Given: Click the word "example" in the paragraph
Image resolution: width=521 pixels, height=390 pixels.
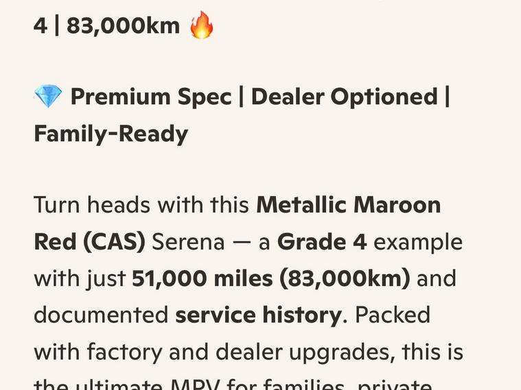Looking at the screenshot, I should pos(418,242).
